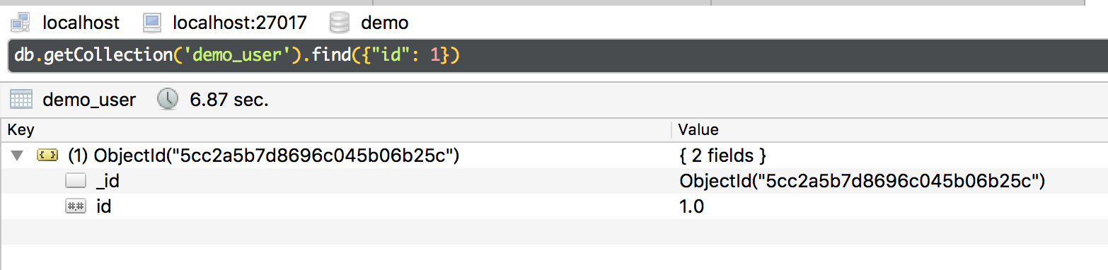The width and height of the screenshot is (1108, 270).
Task: Click the document object icon in first row
Action: (x=46, y=155)
